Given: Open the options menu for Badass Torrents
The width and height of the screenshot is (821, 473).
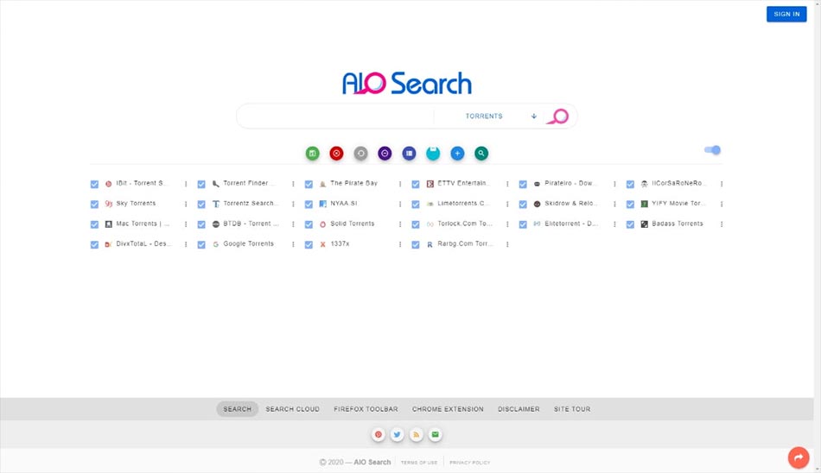Looking at the screenshot, I should coord(722,224).
